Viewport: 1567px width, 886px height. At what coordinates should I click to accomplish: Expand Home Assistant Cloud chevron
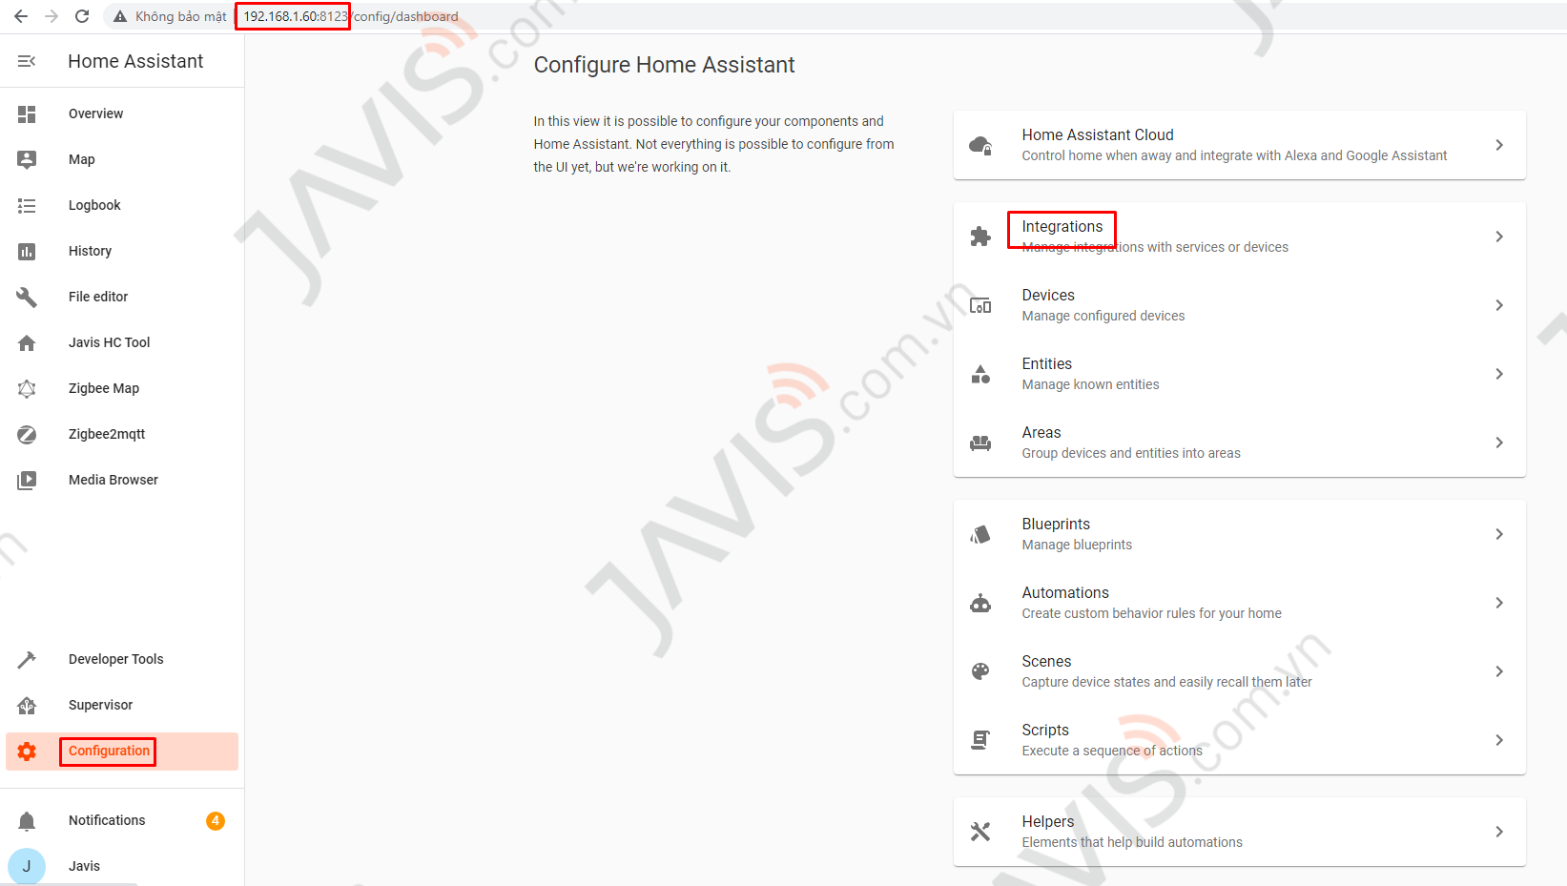coord(1499,145)
